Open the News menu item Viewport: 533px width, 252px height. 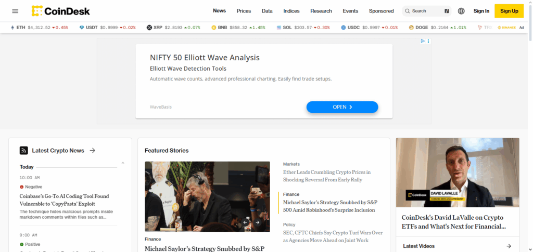click(219, 11)
